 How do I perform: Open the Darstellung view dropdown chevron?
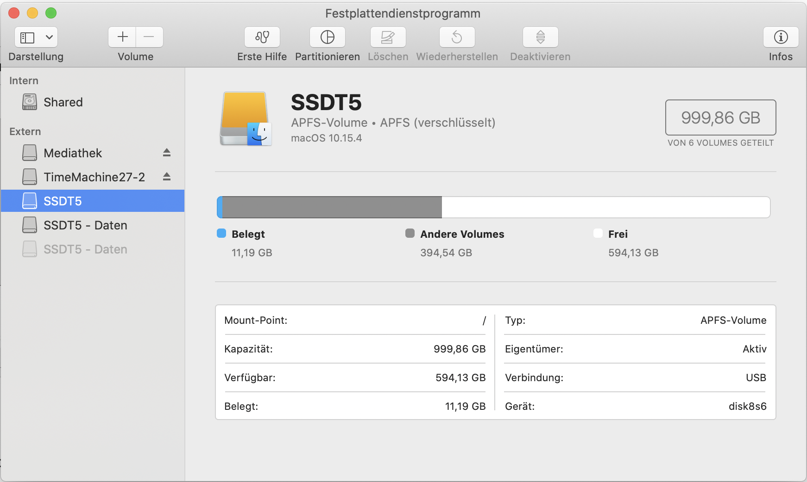pos(49,37)
